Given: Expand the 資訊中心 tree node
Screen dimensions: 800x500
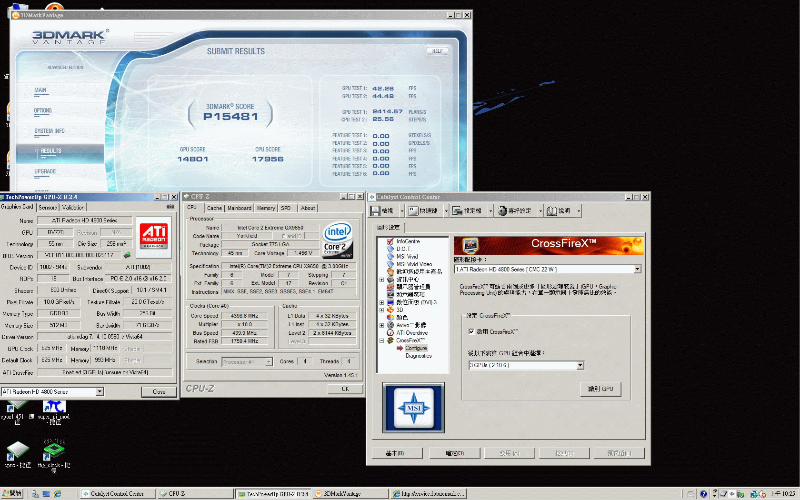Looking at the screenshot, I should click(x=381, y=280).
